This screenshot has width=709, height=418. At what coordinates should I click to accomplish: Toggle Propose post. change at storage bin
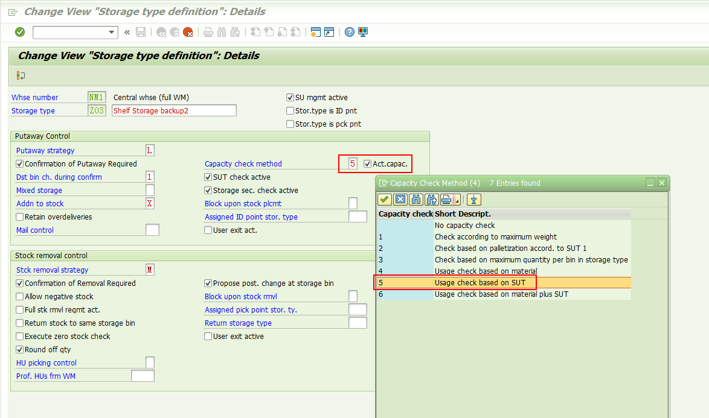tap(208, 283)
